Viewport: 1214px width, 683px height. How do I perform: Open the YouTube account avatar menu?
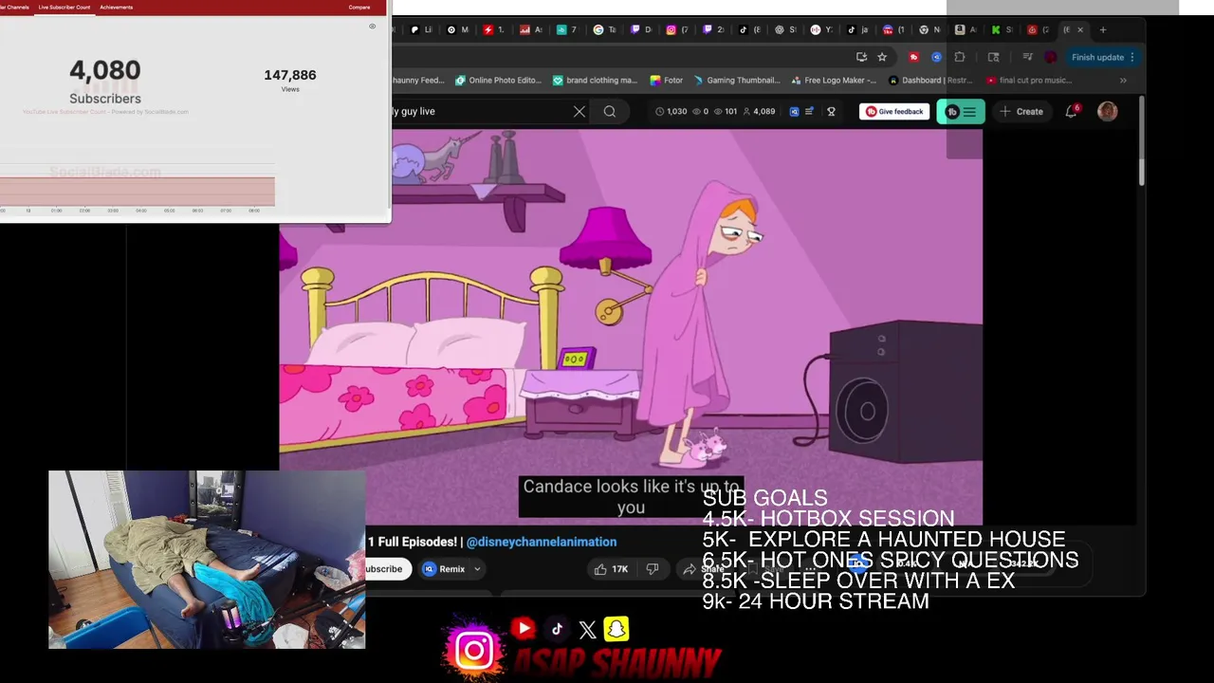[x=1107, y=111]
